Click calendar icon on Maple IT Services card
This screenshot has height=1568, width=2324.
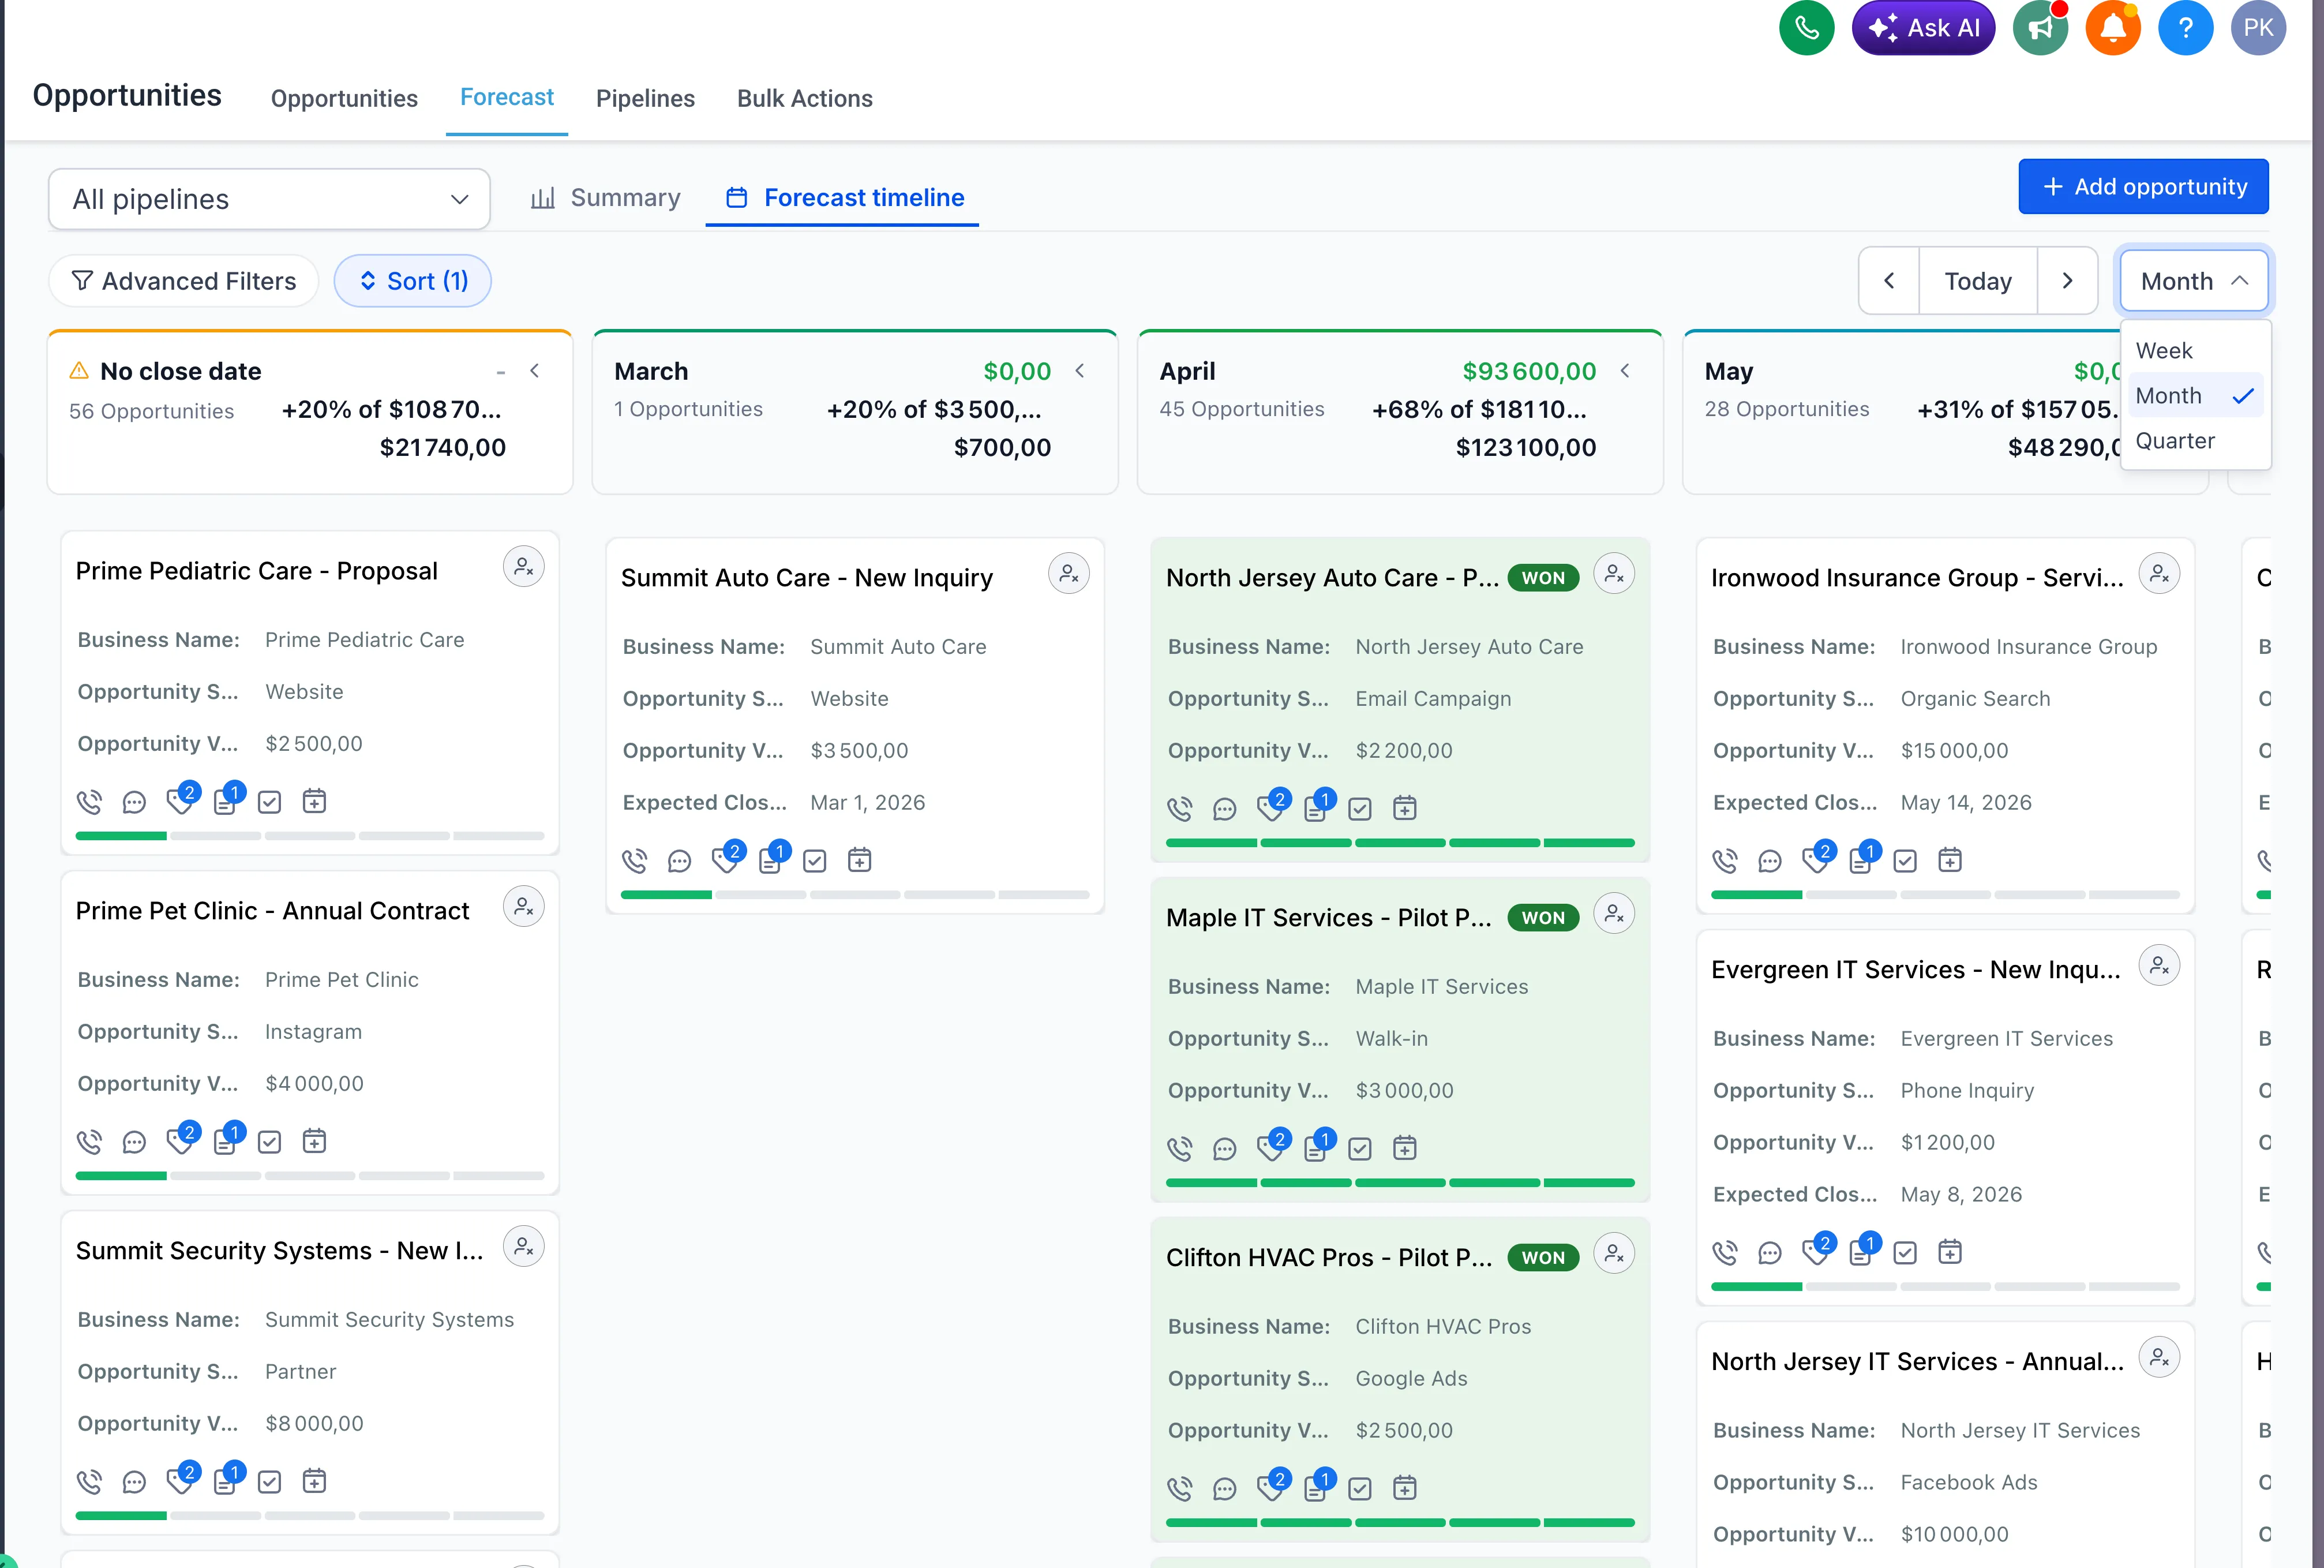coord(1404,1148)
